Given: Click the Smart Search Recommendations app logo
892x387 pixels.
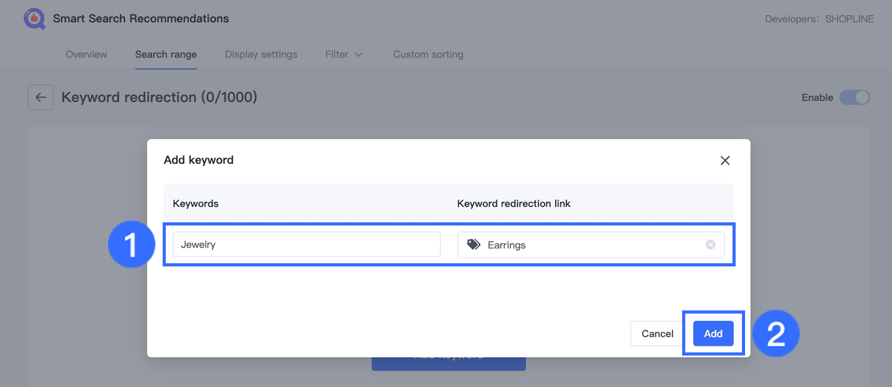Looking at the screenshot, I should point(35,19).
